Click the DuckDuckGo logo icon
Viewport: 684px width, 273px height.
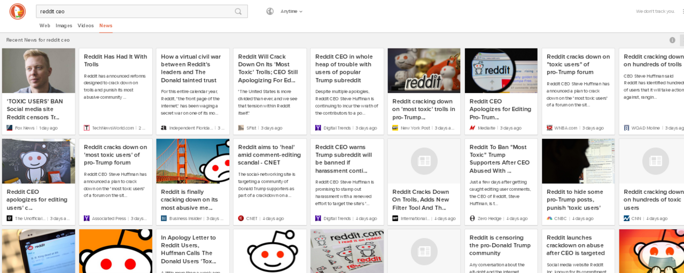(18, 11)
